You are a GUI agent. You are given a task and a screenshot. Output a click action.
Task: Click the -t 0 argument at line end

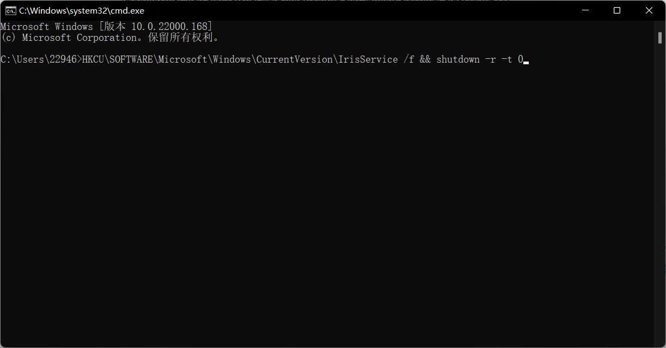512,59
